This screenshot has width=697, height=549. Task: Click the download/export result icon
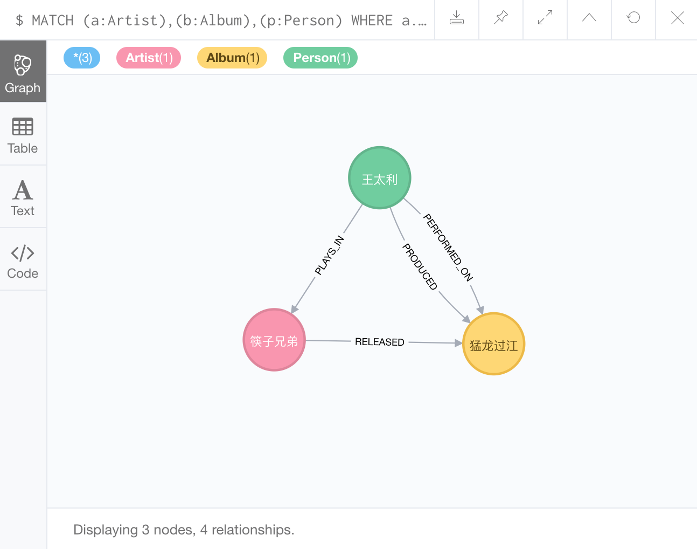pos(457,18)
